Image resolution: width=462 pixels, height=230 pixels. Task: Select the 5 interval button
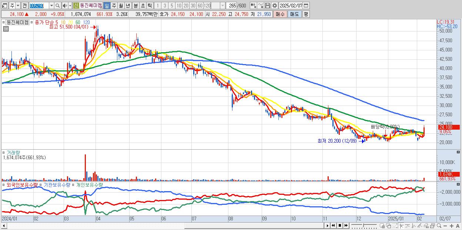coord(172,6)
